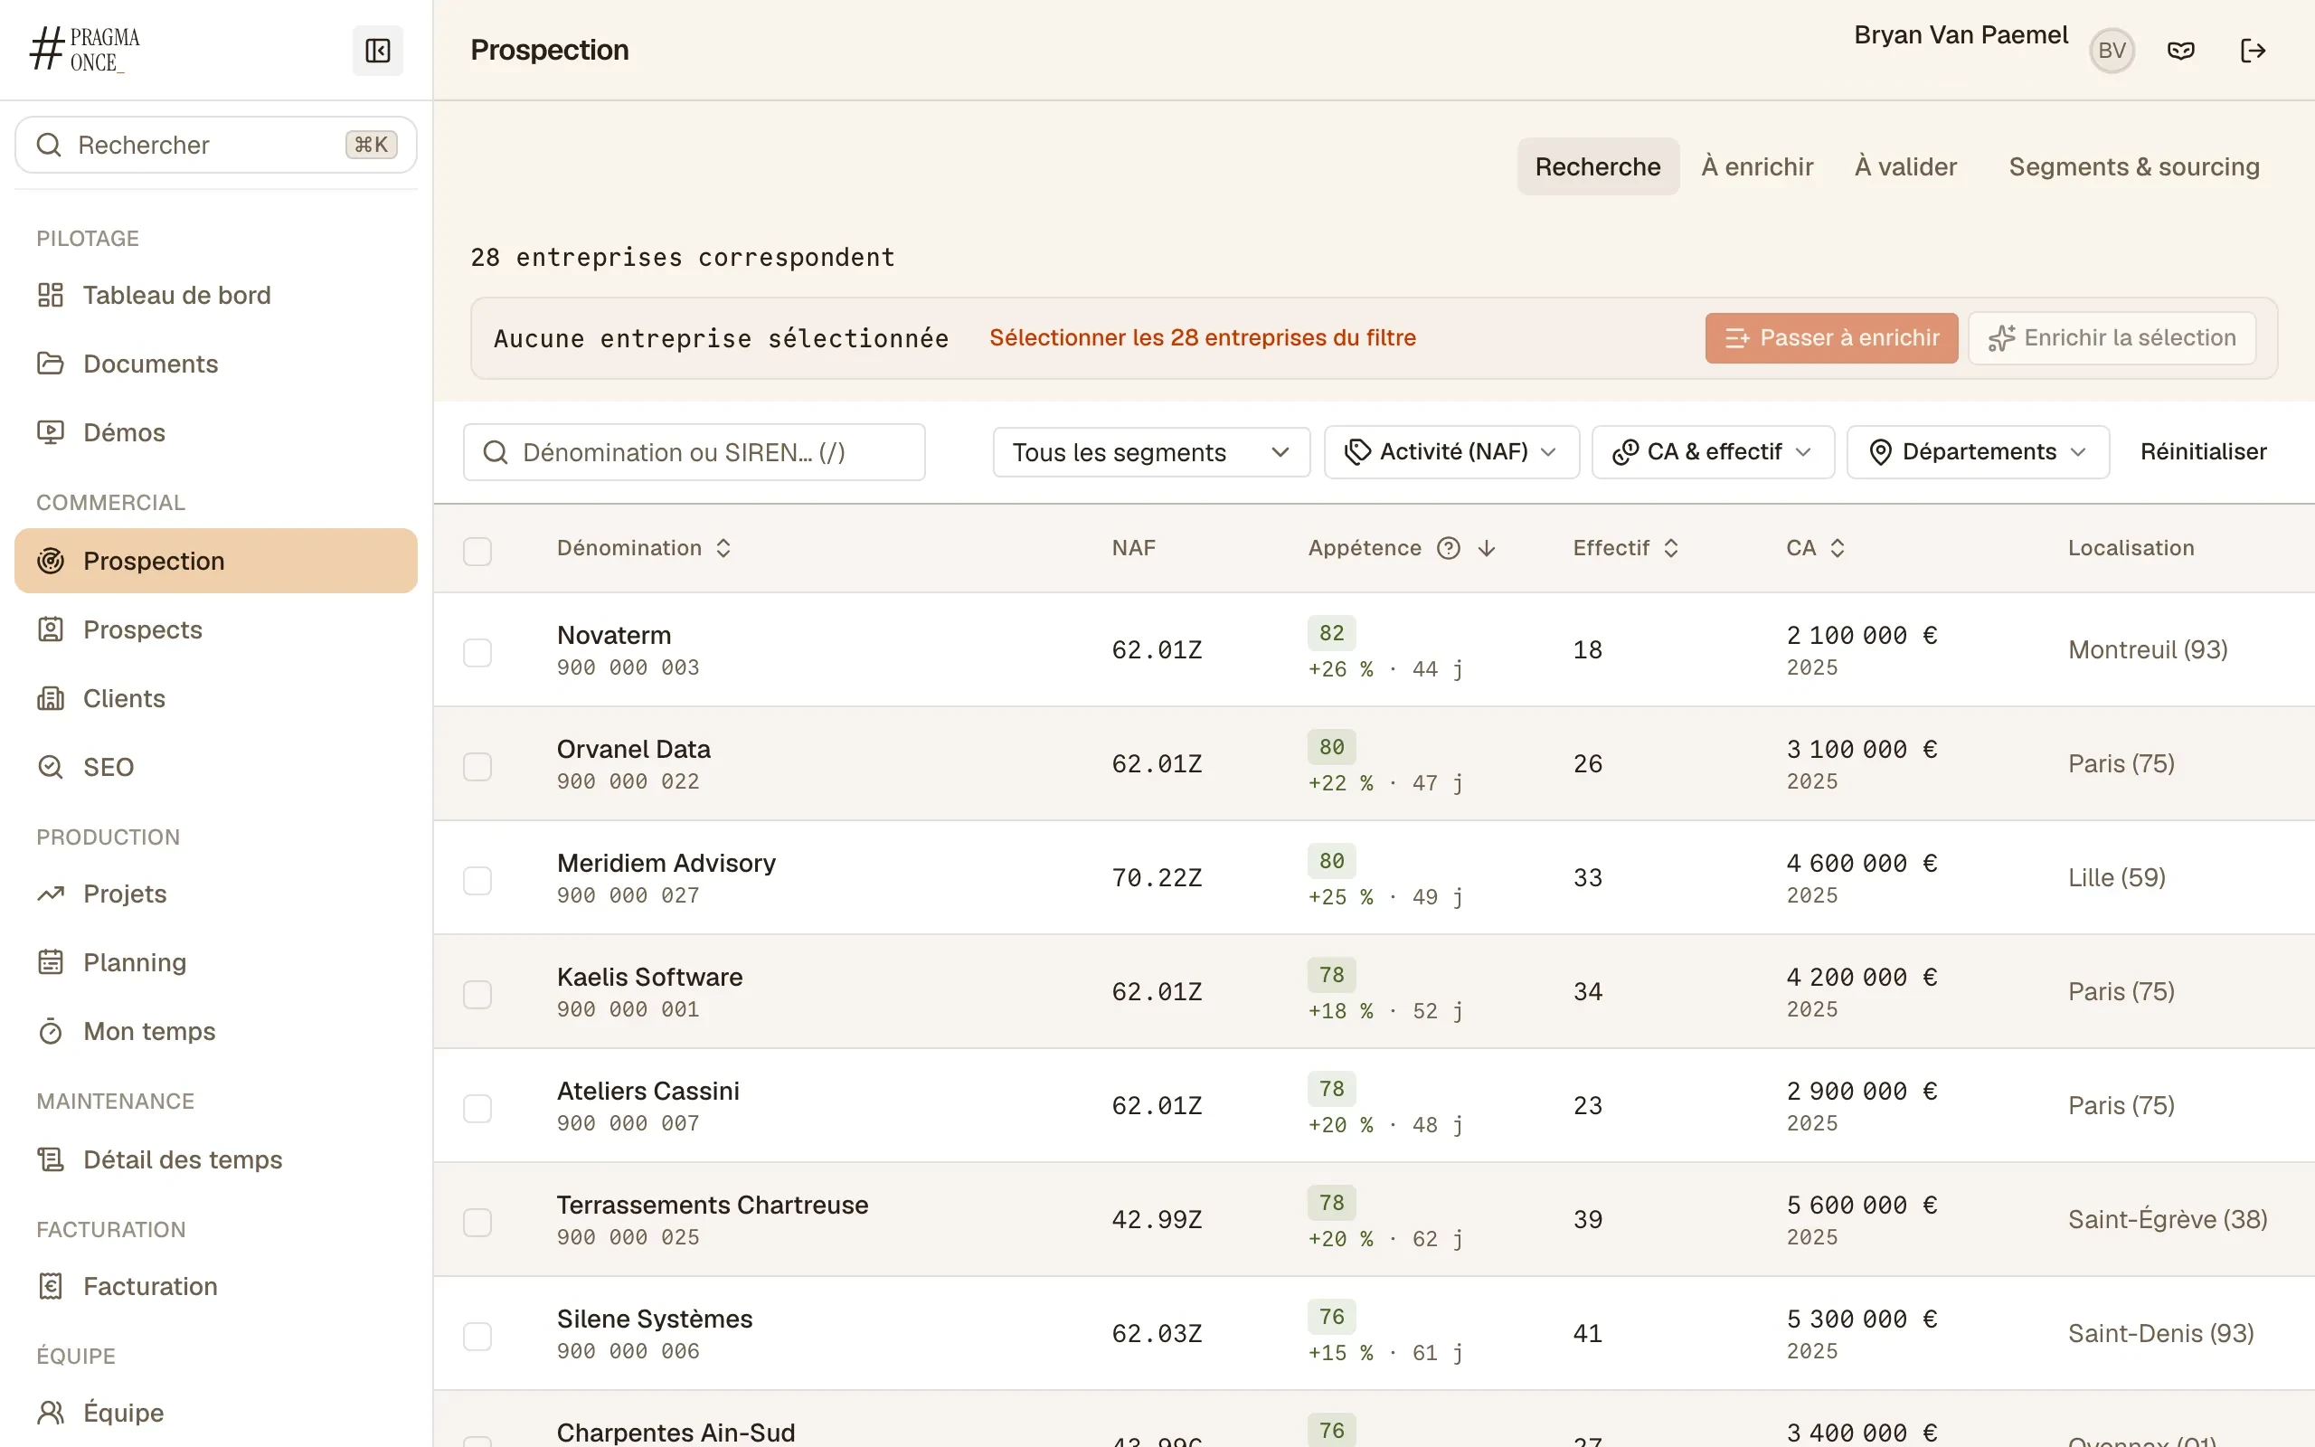The width and height of the screenshot is (2315, 1447).
Task: Open Projets in the sidebar
Action: click(215, 894)
